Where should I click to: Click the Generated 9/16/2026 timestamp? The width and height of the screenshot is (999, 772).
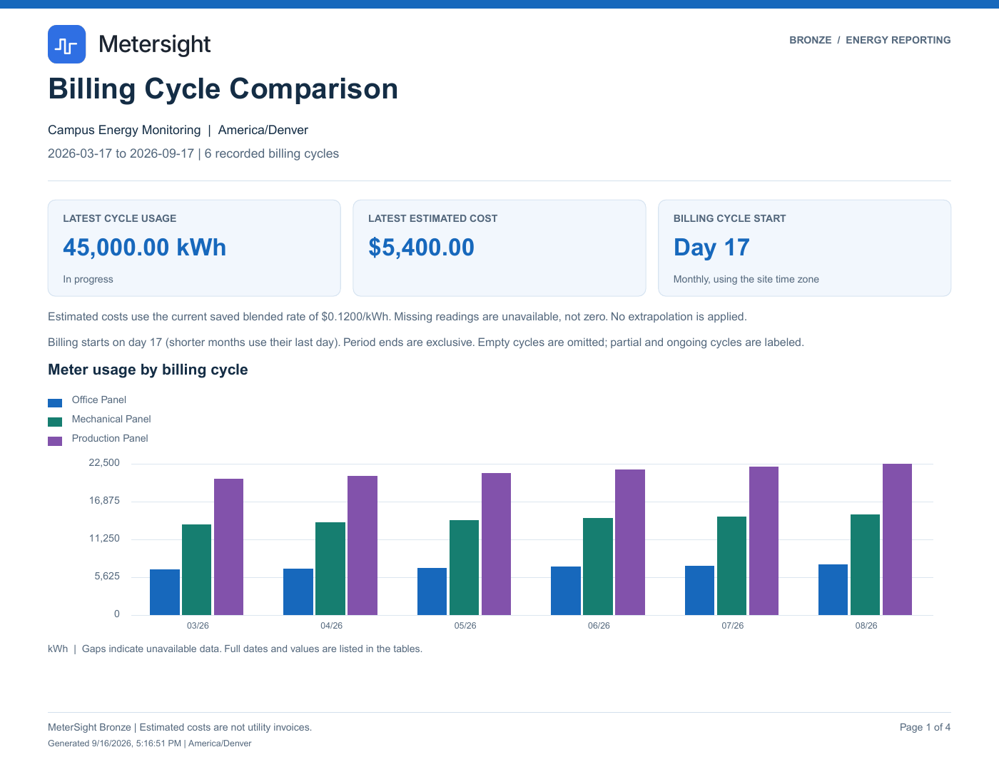[149, 743]
